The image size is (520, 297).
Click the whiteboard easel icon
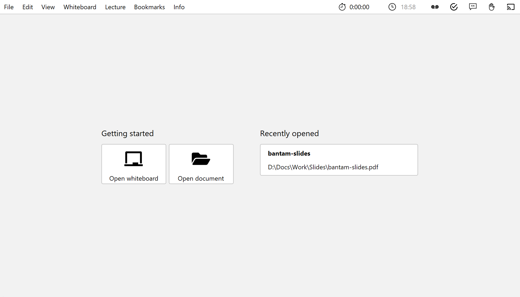(134, 159)
